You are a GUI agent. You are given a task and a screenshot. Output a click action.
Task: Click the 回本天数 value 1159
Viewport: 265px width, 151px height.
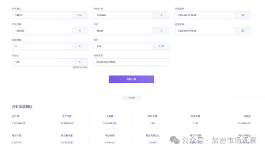coord(196,123)
